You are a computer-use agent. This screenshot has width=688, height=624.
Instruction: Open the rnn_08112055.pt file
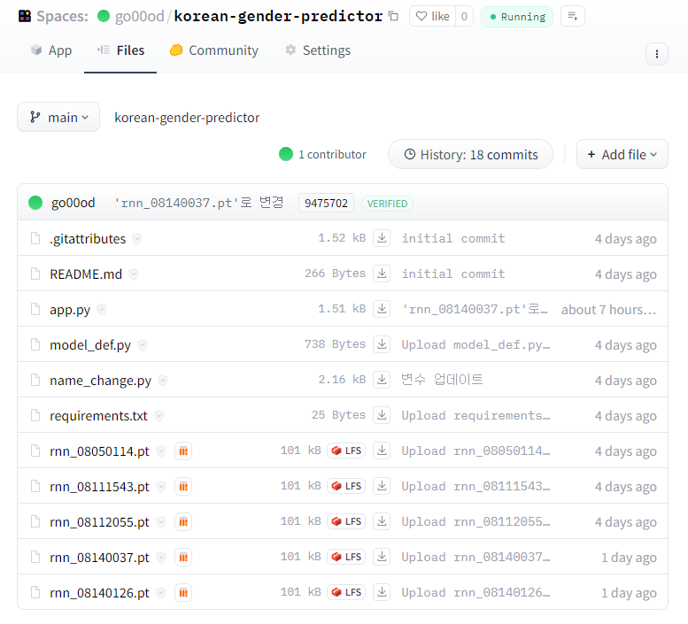[99, 522]
